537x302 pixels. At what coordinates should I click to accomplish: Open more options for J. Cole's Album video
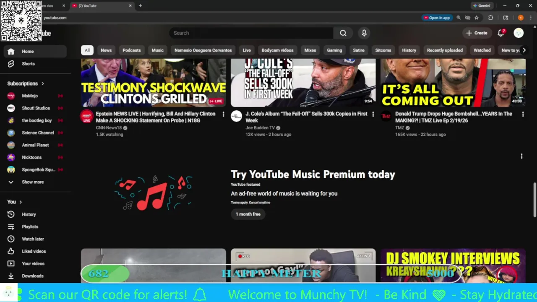pos(373,114)
